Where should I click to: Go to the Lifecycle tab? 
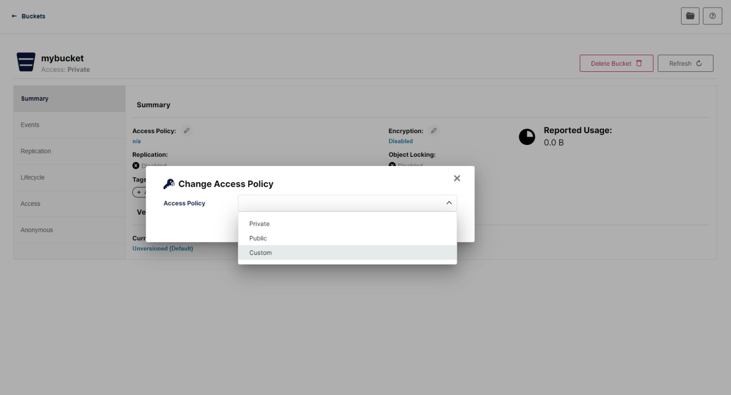click(x=32, y=177)
